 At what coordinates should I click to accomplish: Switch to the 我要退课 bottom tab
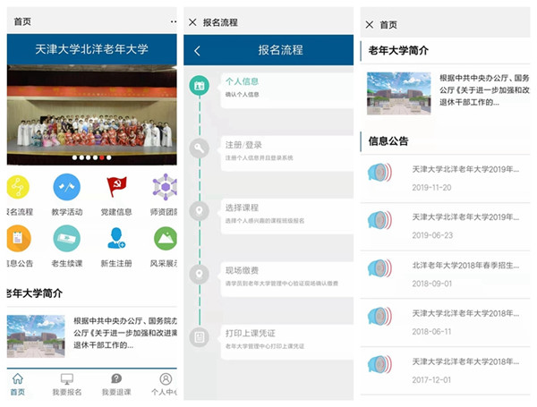116,385
